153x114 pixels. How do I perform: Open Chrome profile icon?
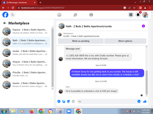coord(145,8)
